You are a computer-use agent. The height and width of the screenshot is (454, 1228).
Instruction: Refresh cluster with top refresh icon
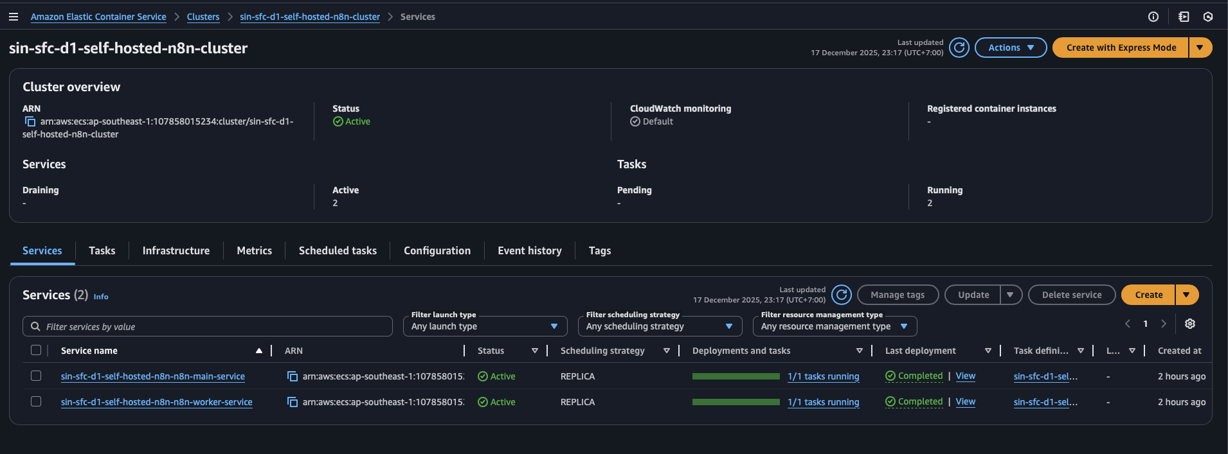tap(959, 48)
